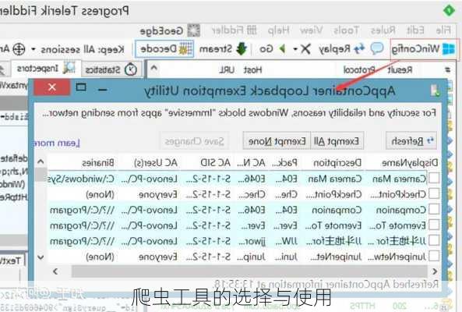Replay the selected sessions
The height and width of the screenshot is (312, 462).
[342, 48]
